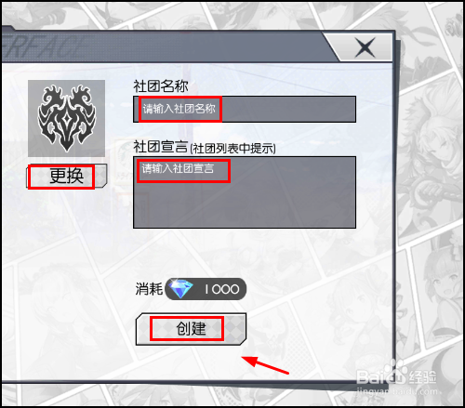This screenshot has height=408, width=465.
Task: Click the 社团宣言 heading label
Action: pyautogui.click(x=161, y=147)
